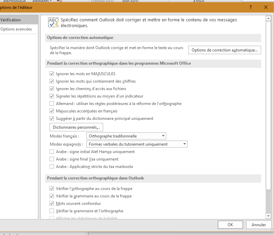The image size is (274, 235).
Task: Click the scrollbar up arrow
Action: [268, 18]
